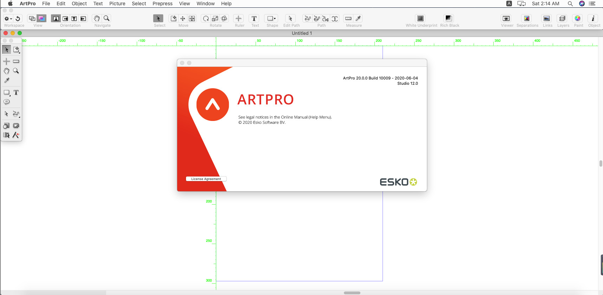Choose the Navigate hand (pan) tool in toolbar
This screenshot has height=295, width=603.
tap(97, 18)
